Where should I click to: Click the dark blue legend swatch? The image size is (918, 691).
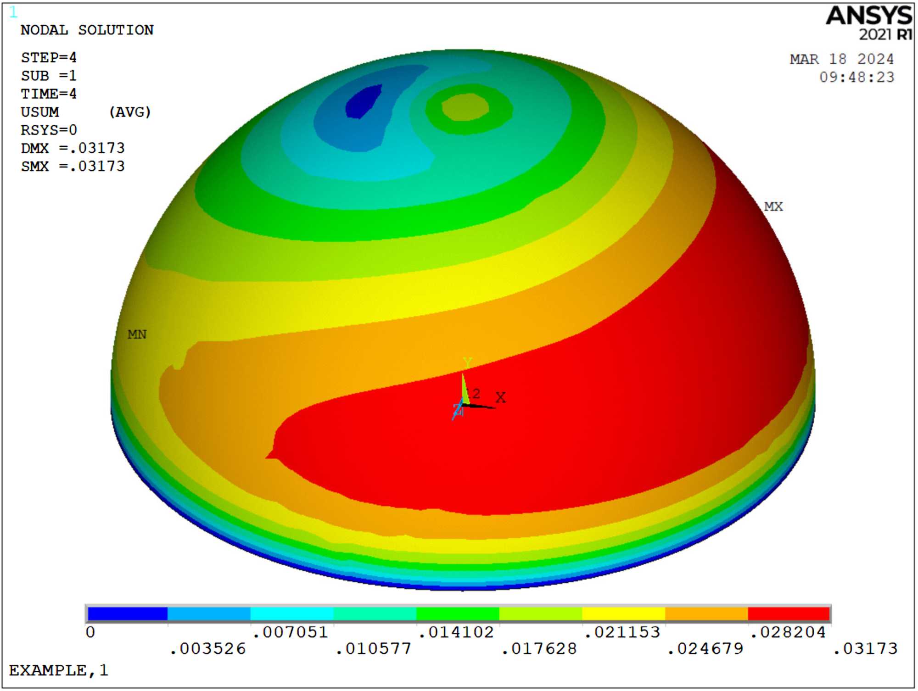127,614
